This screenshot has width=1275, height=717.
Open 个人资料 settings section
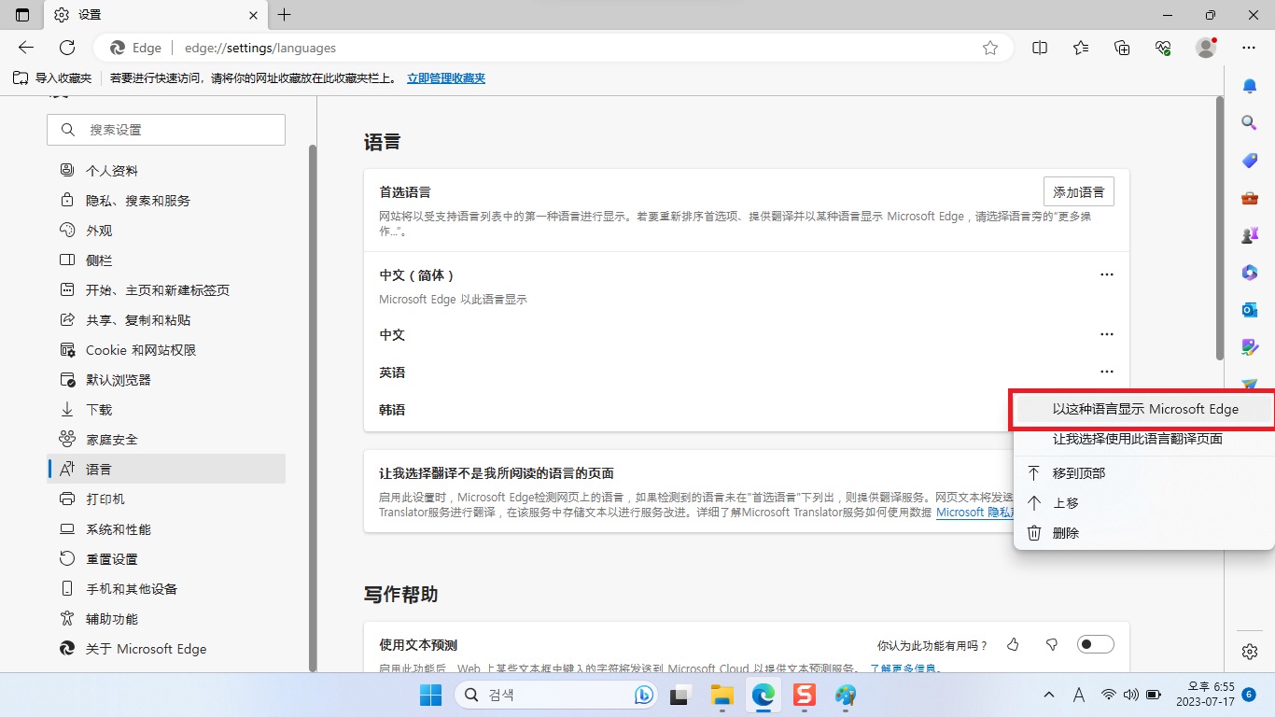tap(166, 171)
